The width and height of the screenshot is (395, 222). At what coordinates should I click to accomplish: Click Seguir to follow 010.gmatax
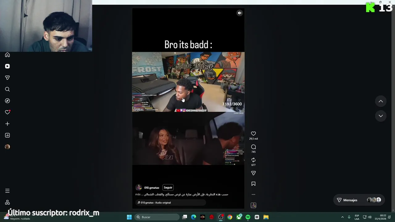pos(168,187)
